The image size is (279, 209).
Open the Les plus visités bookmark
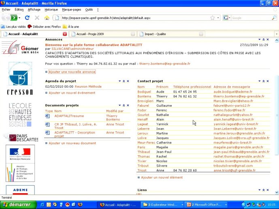(x=13, y=27)
